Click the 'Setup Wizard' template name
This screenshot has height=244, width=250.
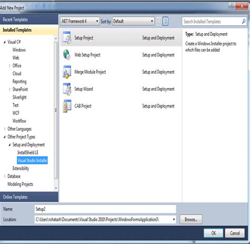click(x=84, y=89)
